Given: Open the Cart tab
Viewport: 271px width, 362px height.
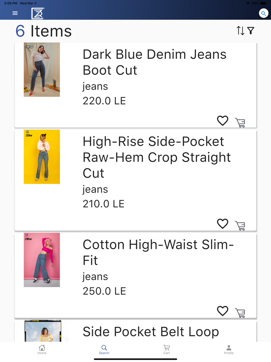Looking at the screenshot, I should tap(166, 350).
